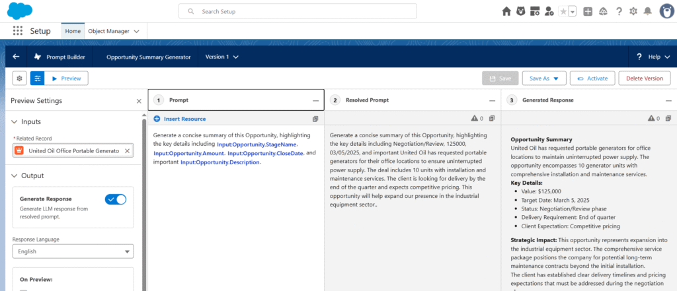Open the global create plus icon
Screen dimensions: 677x291
tap(588, 11)
